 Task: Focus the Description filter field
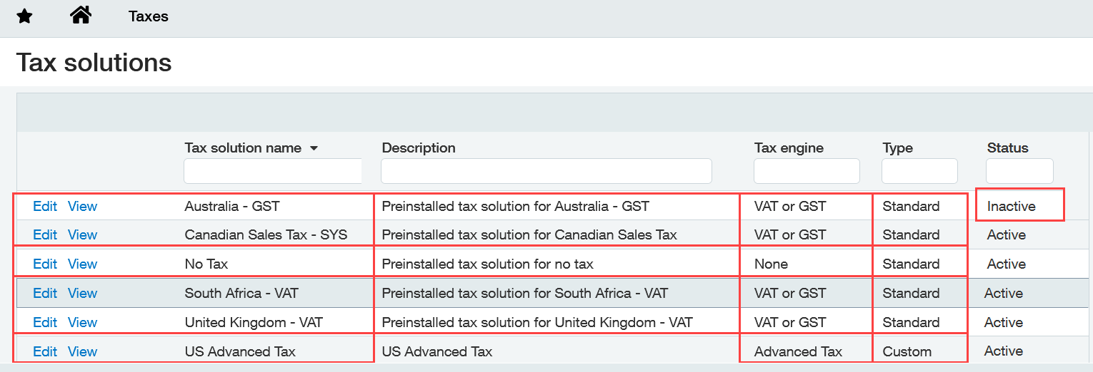pos(546,171)
